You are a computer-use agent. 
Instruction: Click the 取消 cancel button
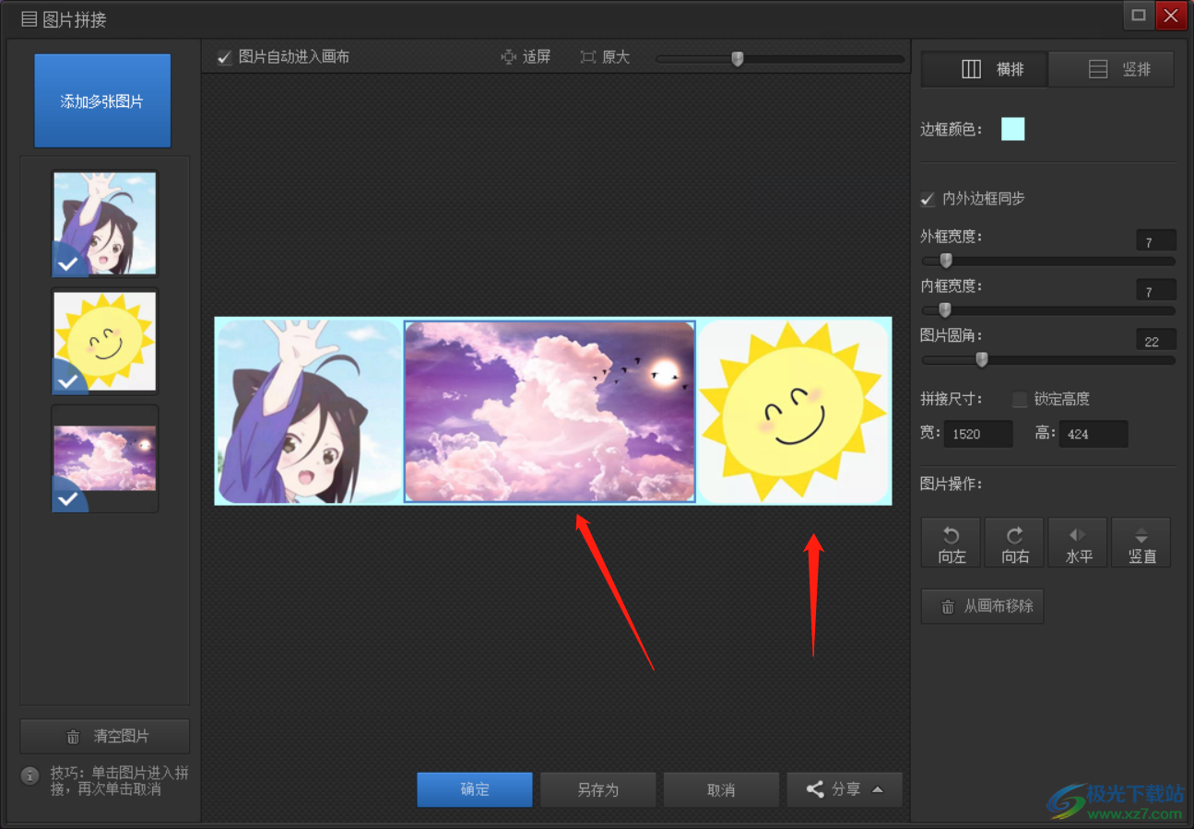[721, 789]
